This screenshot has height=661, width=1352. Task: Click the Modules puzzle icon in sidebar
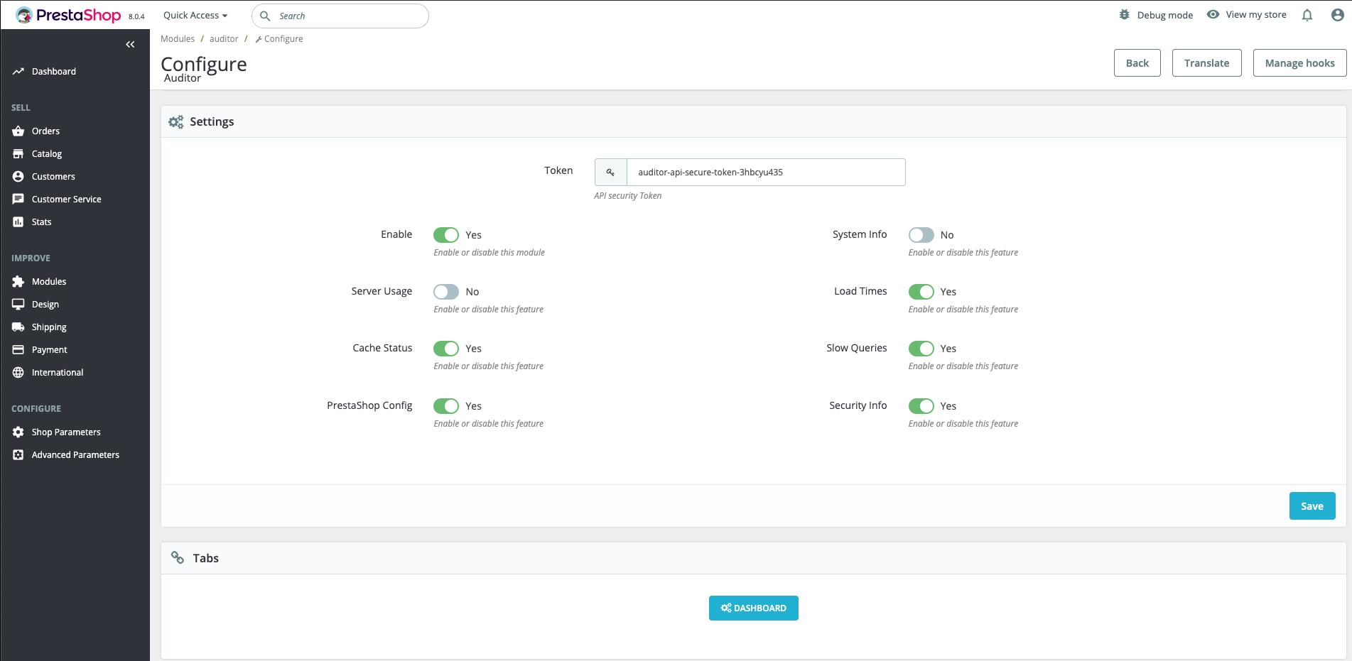pyautogui.click(x=18, y=282)
